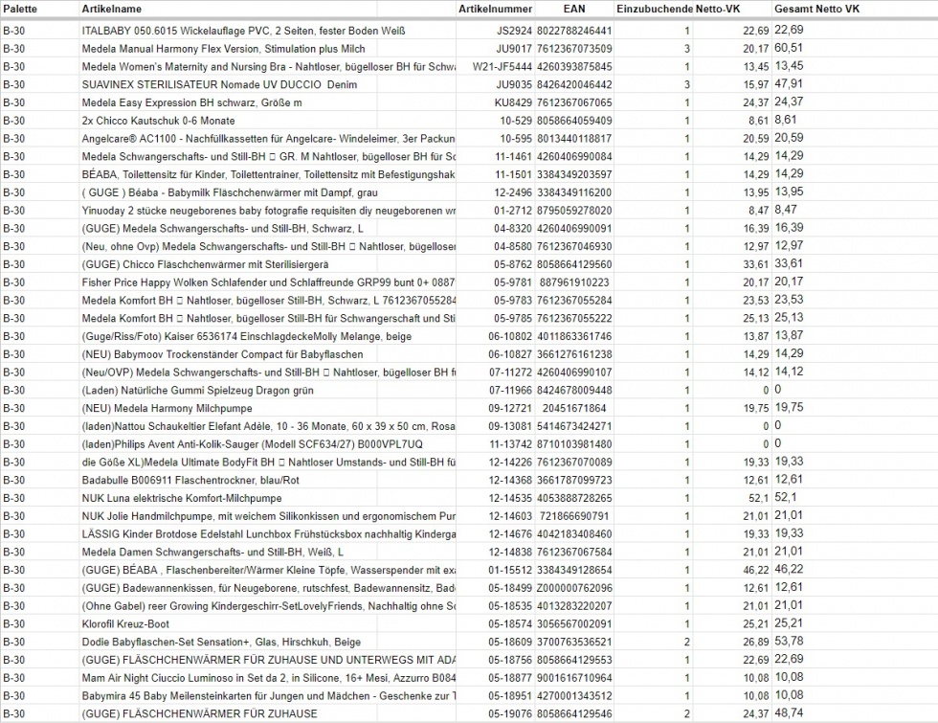The width and height of the screenshot is (938, 723).
Task: Select Mam Air Night Ciuccio cell
Action: click(269, 677)
